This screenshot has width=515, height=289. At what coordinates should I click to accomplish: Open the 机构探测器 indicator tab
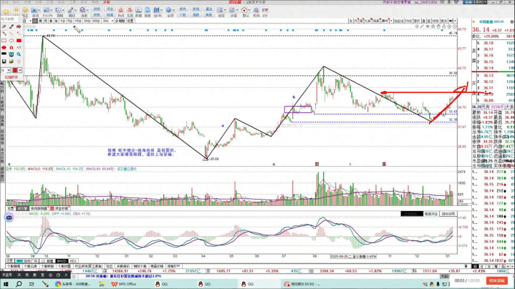(x=39, y=208)
